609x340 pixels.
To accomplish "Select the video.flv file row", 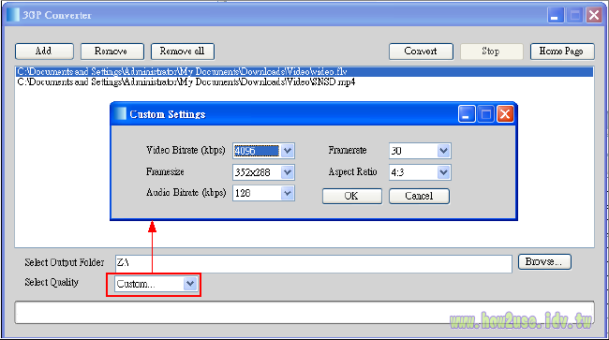I will [x=304, y=72].
